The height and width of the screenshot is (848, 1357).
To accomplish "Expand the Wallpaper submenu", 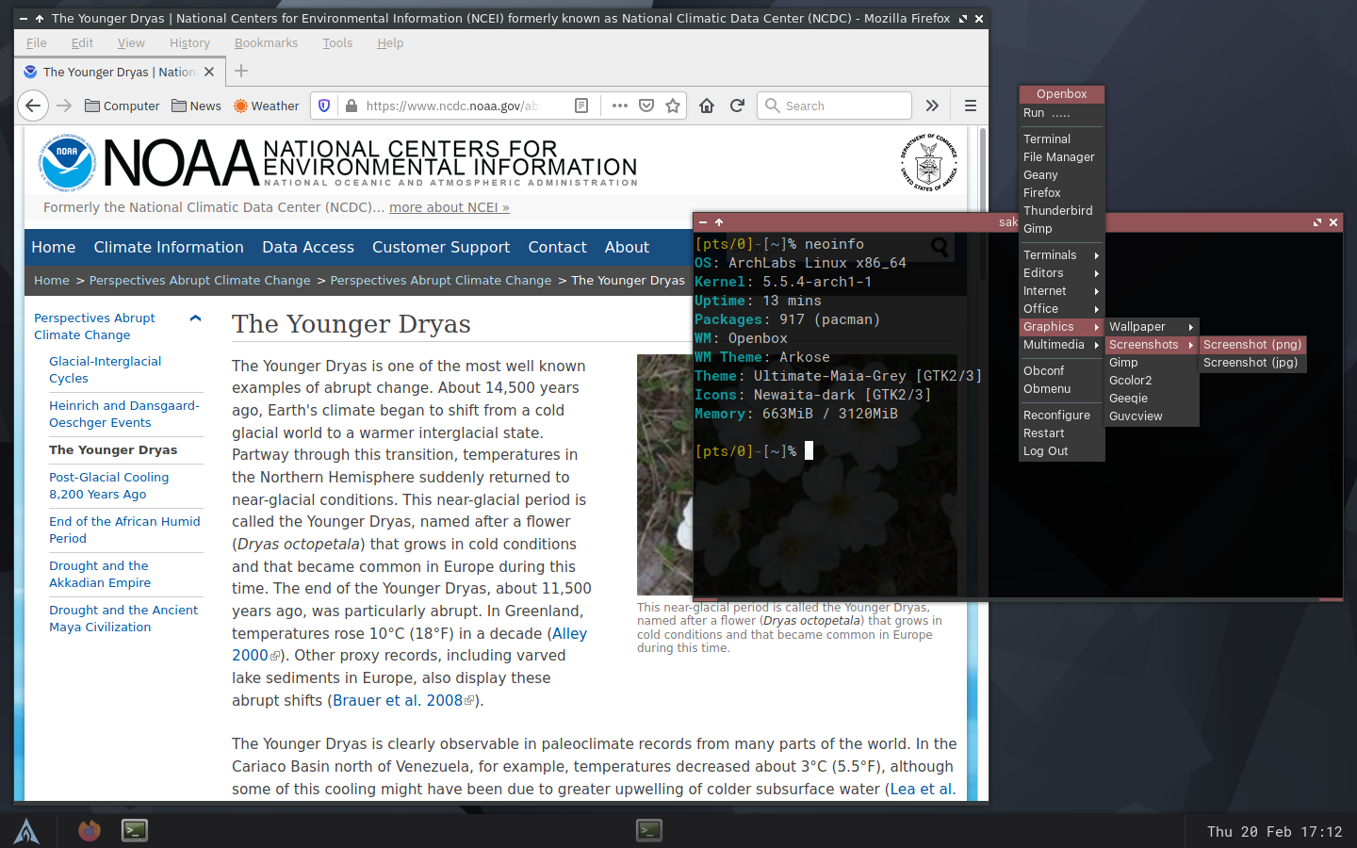I will pyautogui.click(x=1151, y=327).
